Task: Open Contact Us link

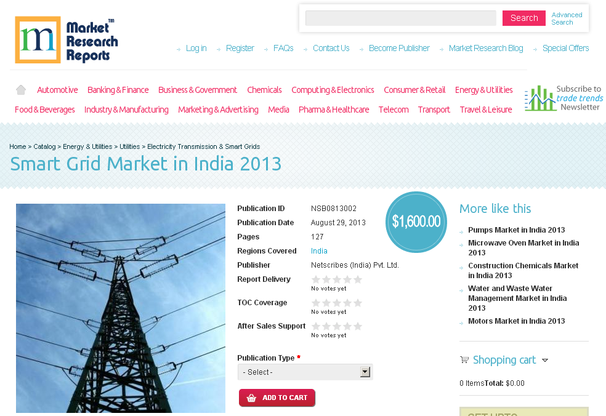Action: tap(331, 48)
